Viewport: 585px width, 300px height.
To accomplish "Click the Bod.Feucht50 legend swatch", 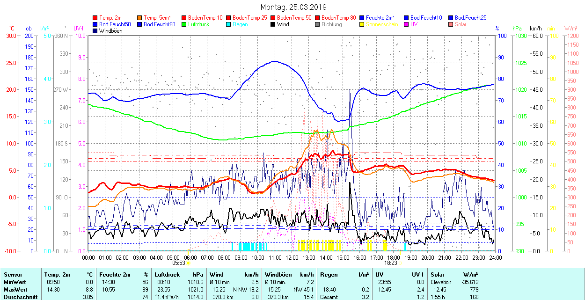I will click(95, 24).
